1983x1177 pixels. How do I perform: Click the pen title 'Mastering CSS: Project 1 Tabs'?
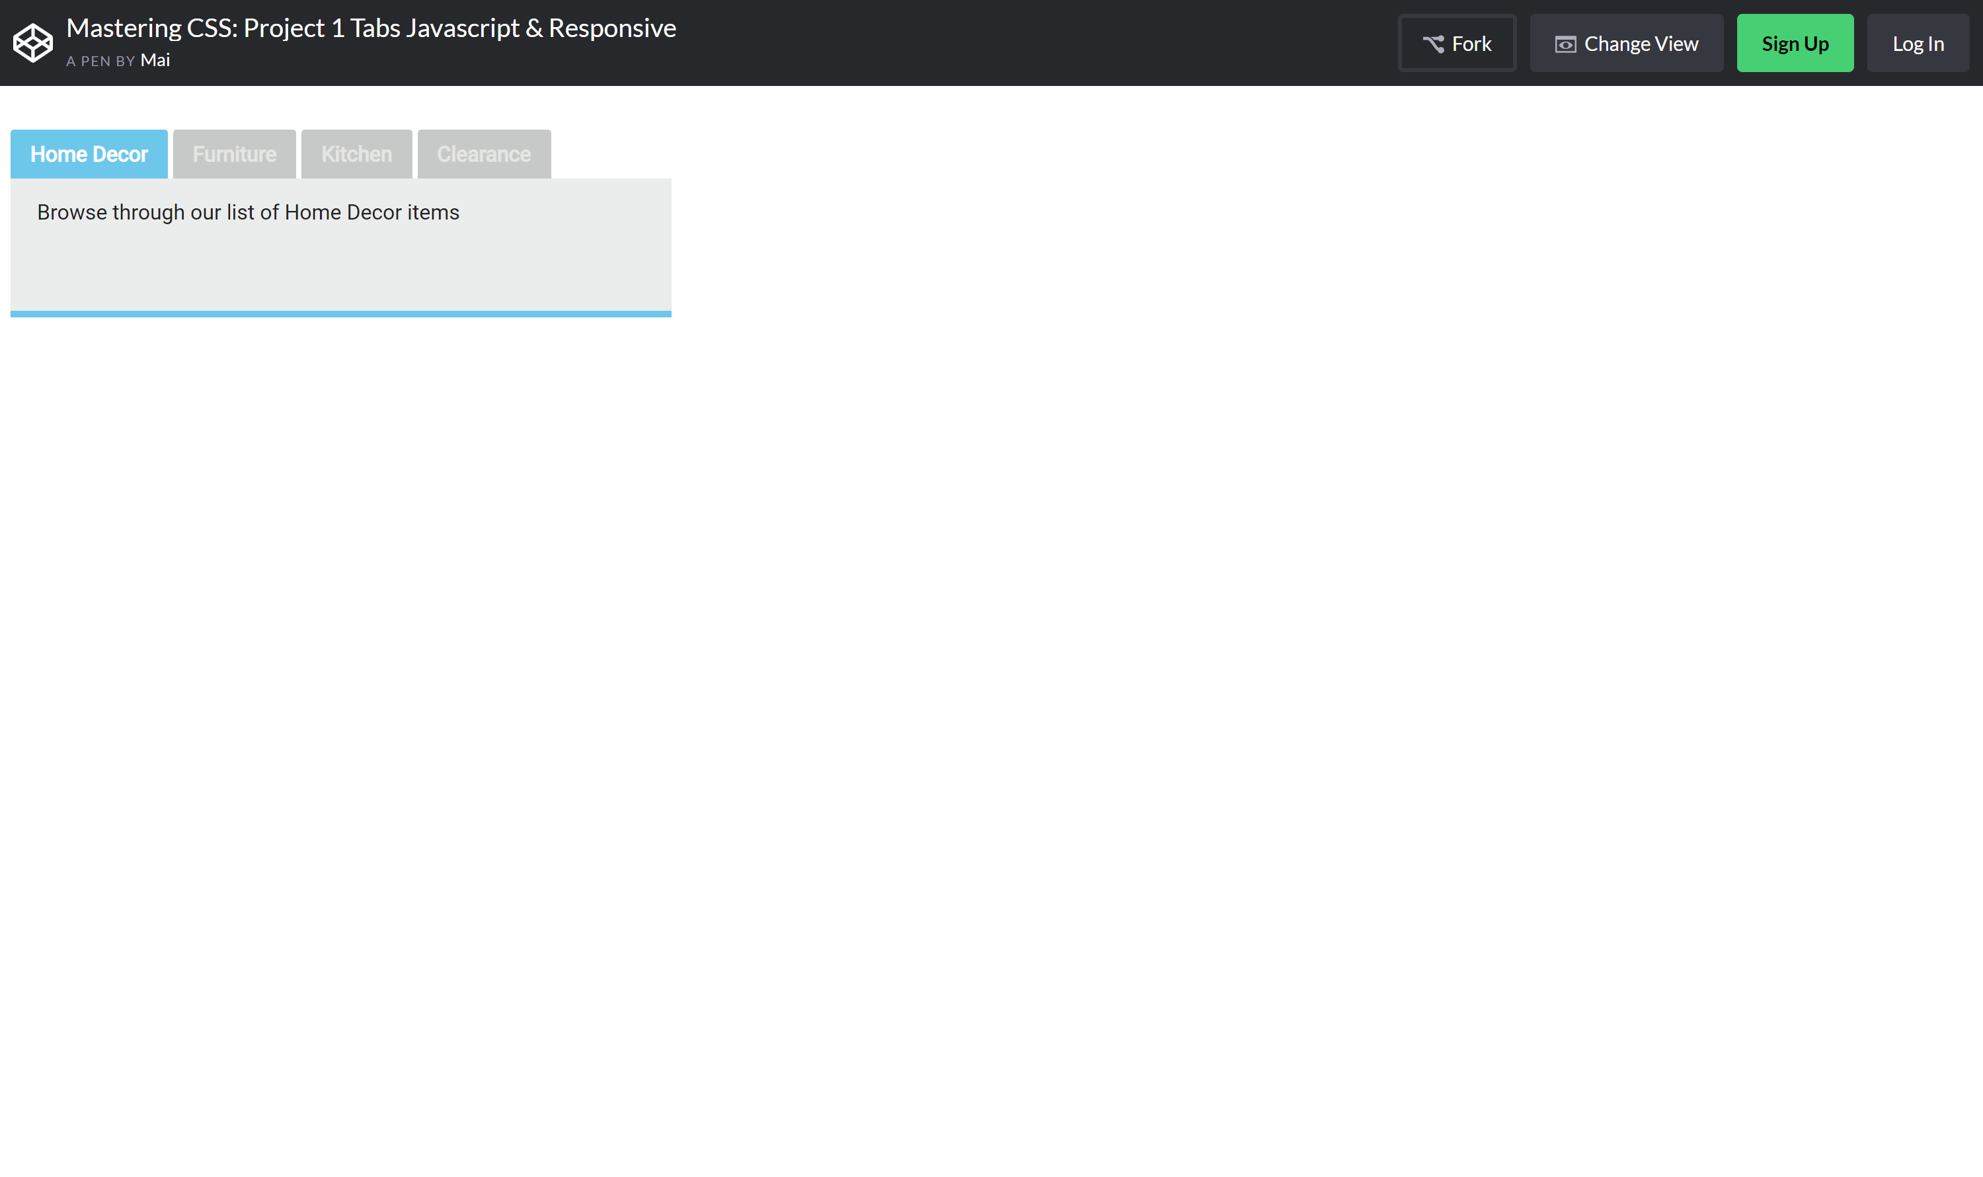(x=371, y=28)
